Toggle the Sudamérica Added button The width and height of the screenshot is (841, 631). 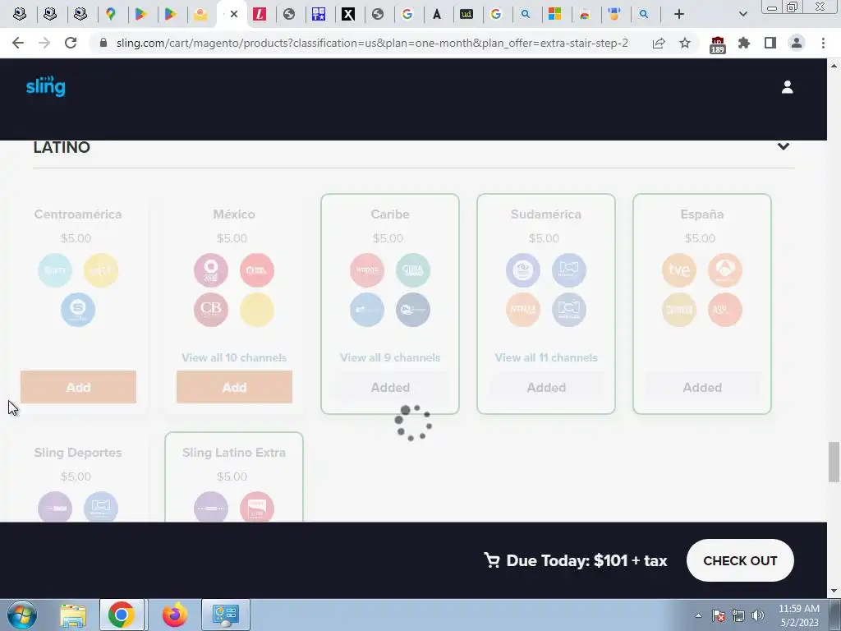[x=546, y=387]
